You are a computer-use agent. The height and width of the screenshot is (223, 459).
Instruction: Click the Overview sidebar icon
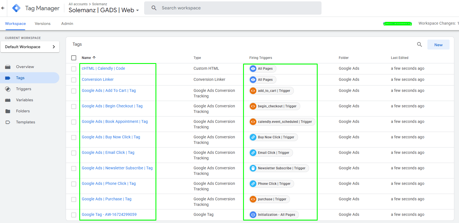click(8, 67)
